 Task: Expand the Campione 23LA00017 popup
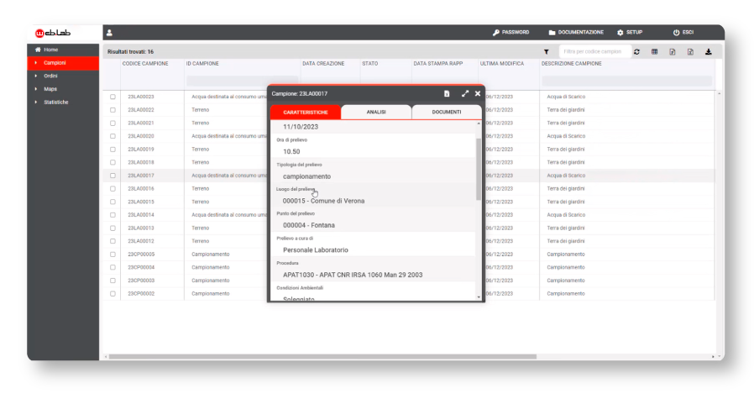tap(464, 94)
